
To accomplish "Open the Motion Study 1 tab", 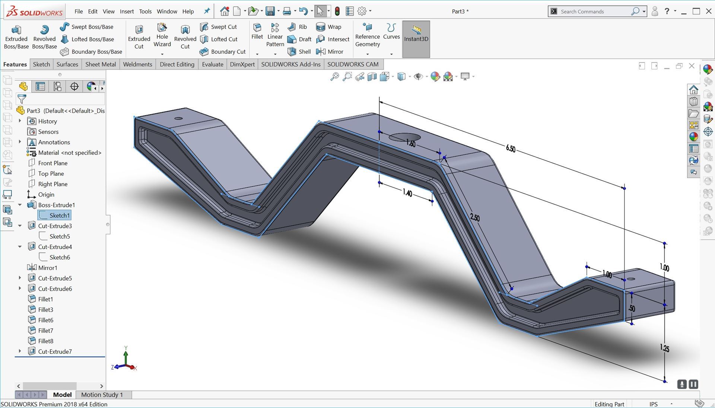I will 102,395.
